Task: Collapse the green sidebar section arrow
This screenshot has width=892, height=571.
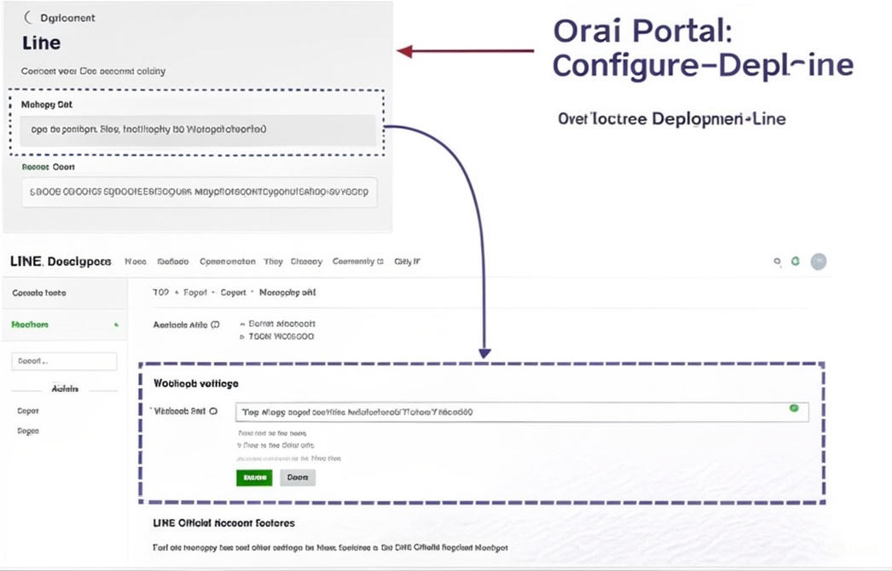Action: pos(116,325)
